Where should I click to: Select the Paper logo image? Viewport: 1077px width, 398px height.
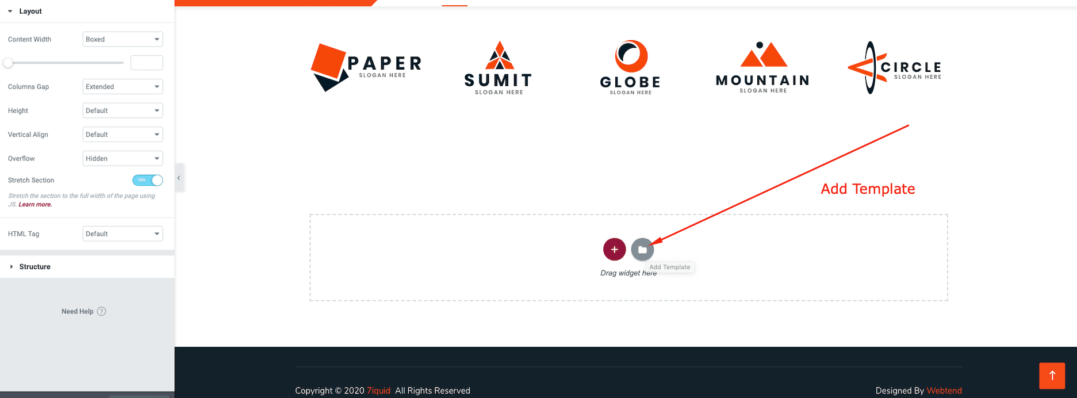(366, 67)
